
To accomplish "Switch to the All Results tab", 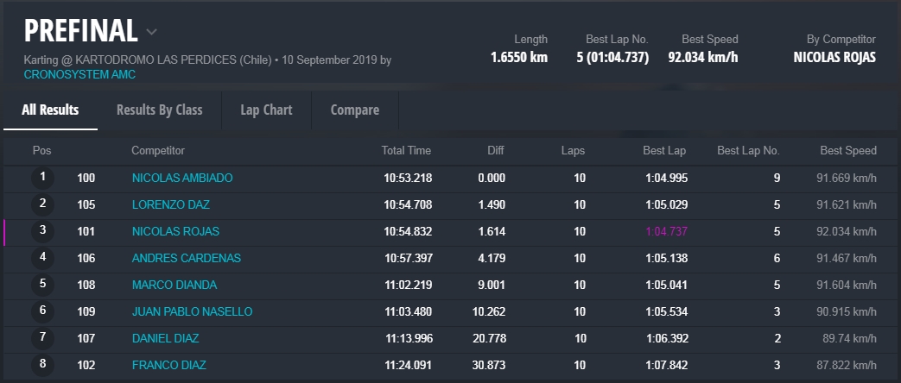I will click(x=50, y=110).
